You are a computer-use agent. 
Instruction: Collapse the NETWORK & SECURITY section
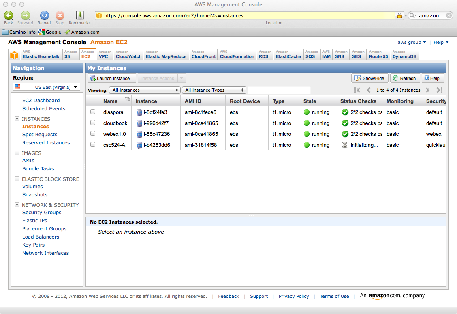pyautogui.click(x=17, y=205)
